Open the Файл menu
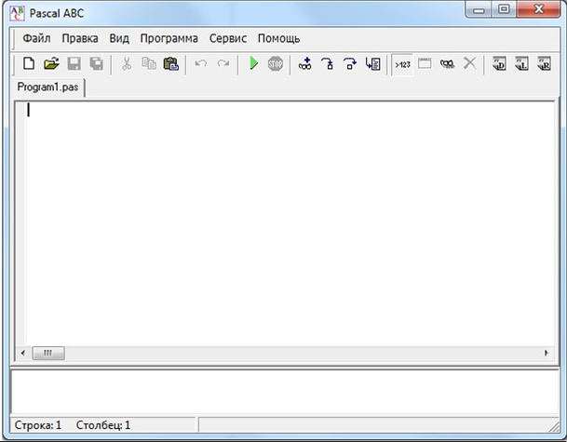This screenshot has width=567, height=442. [x=37, y=39]
